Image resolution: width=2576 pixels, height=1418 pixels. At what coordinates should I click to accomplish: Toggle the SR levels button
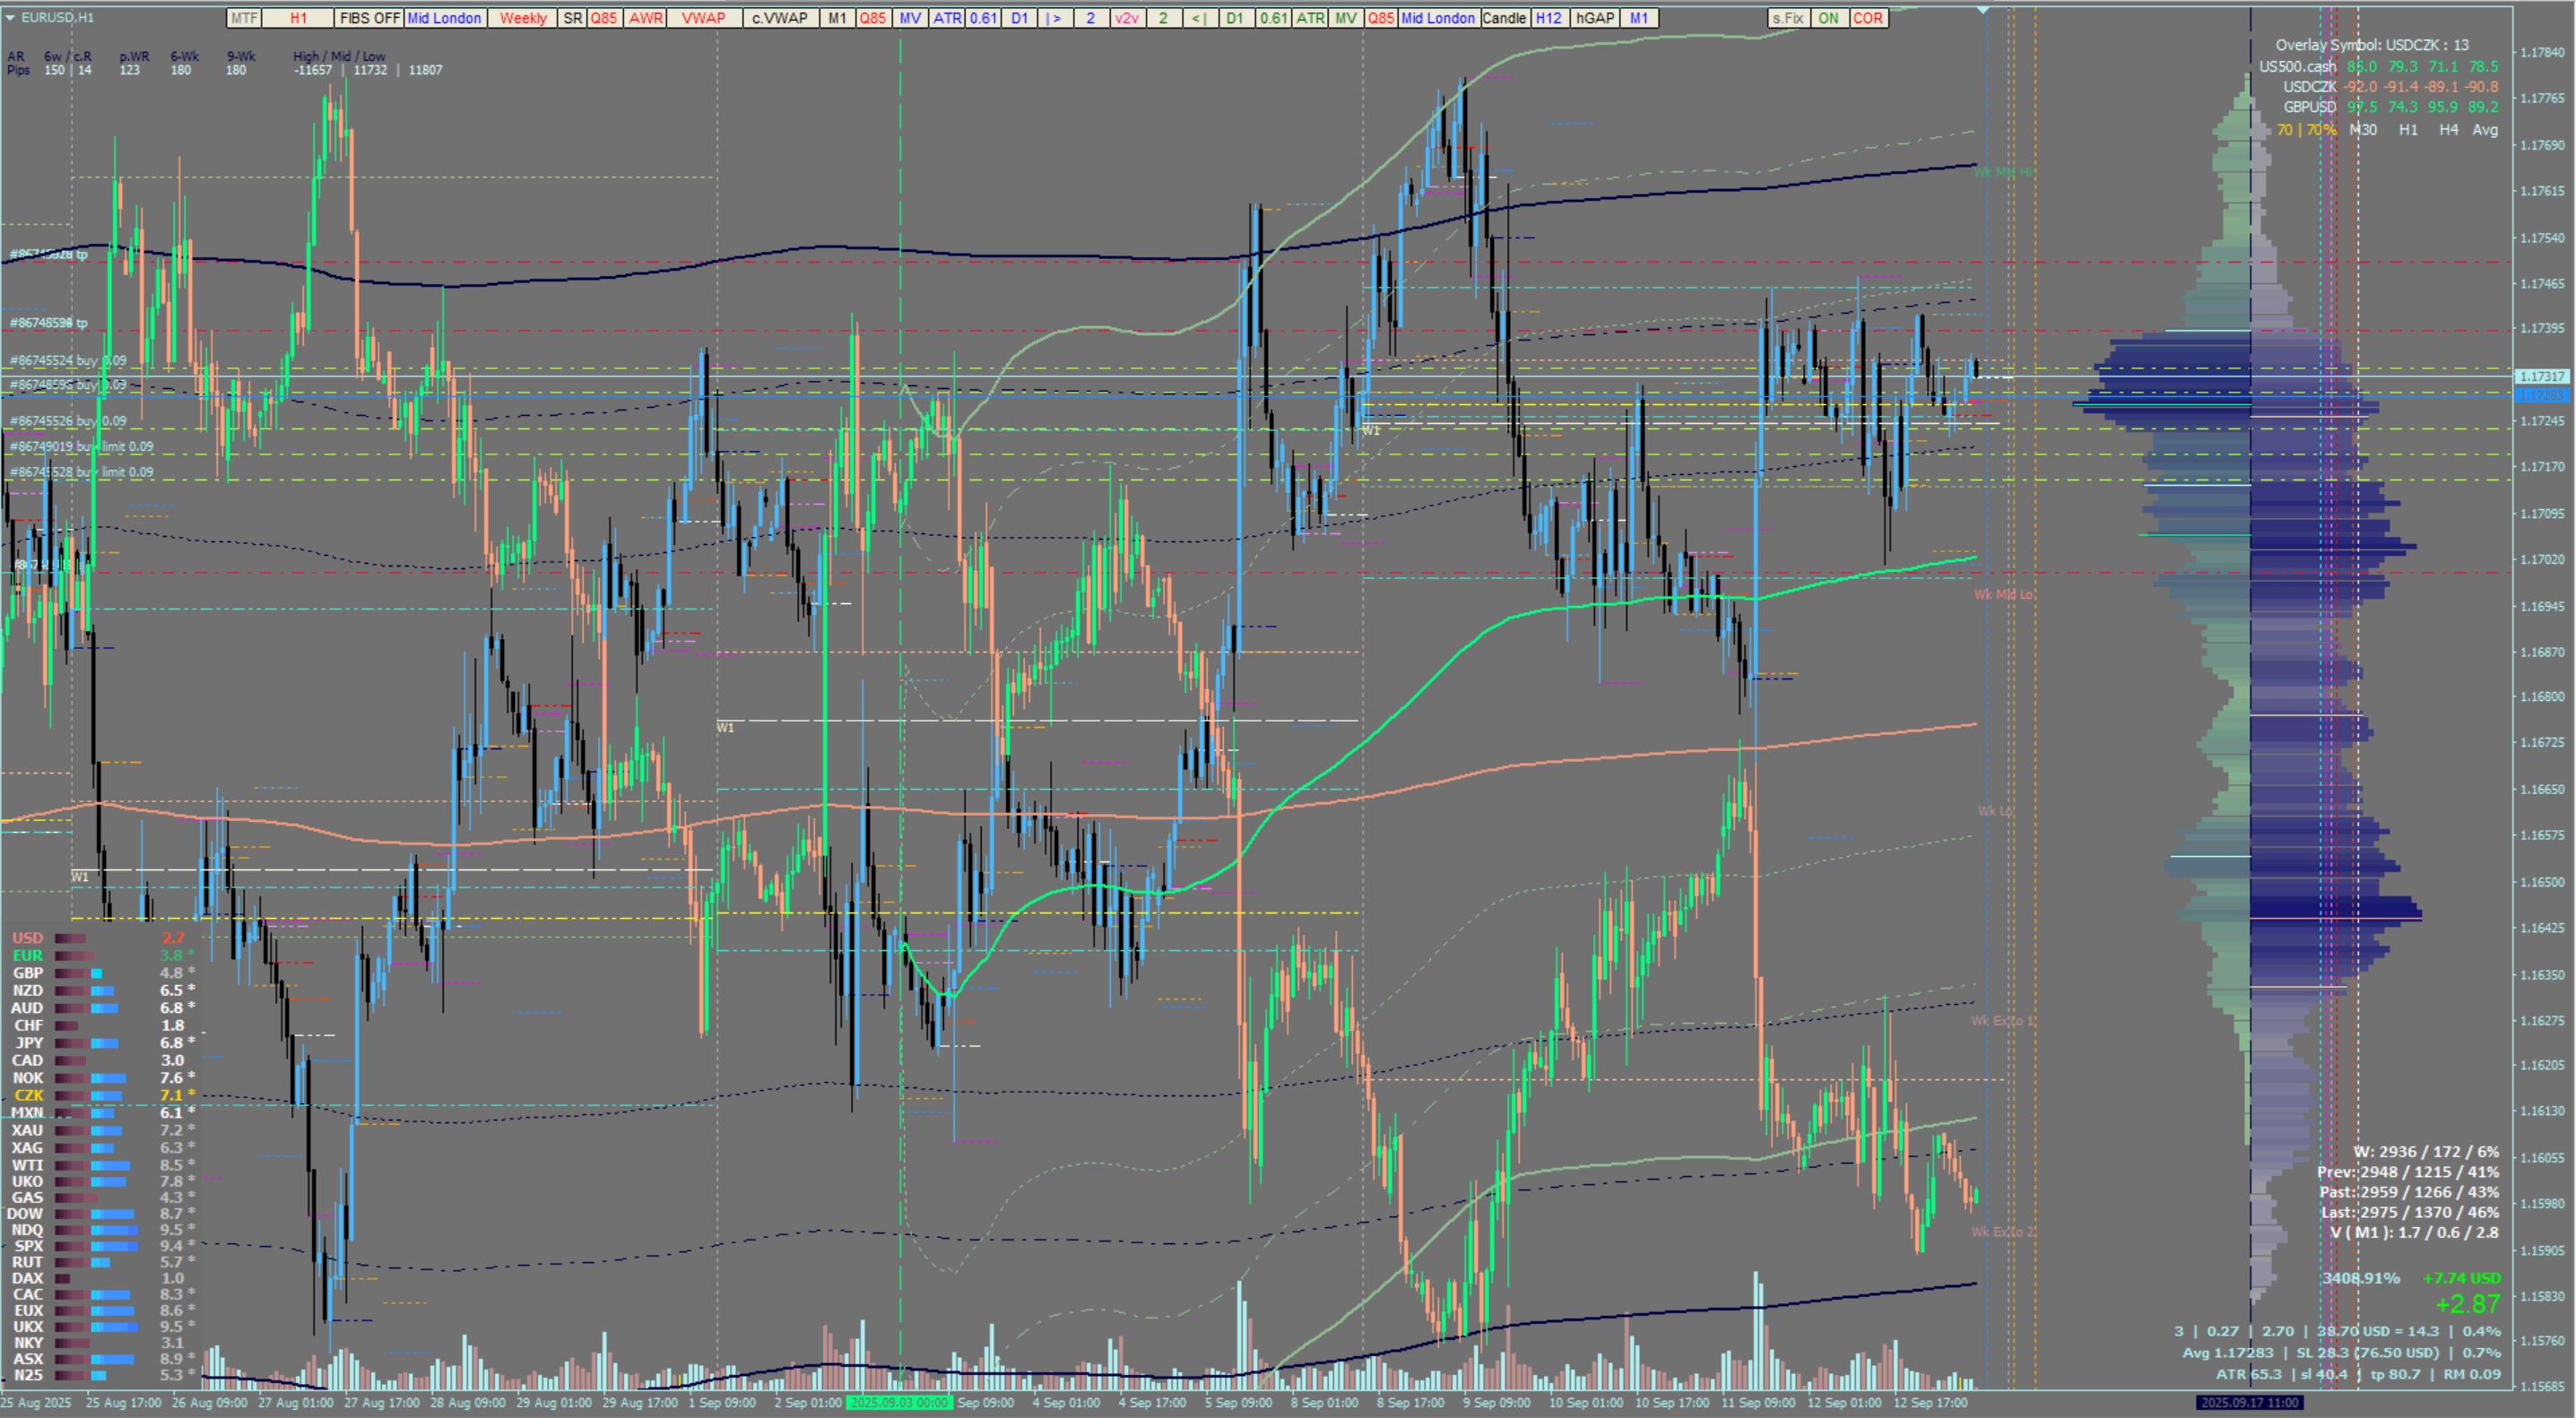click(x=572, y=18)
